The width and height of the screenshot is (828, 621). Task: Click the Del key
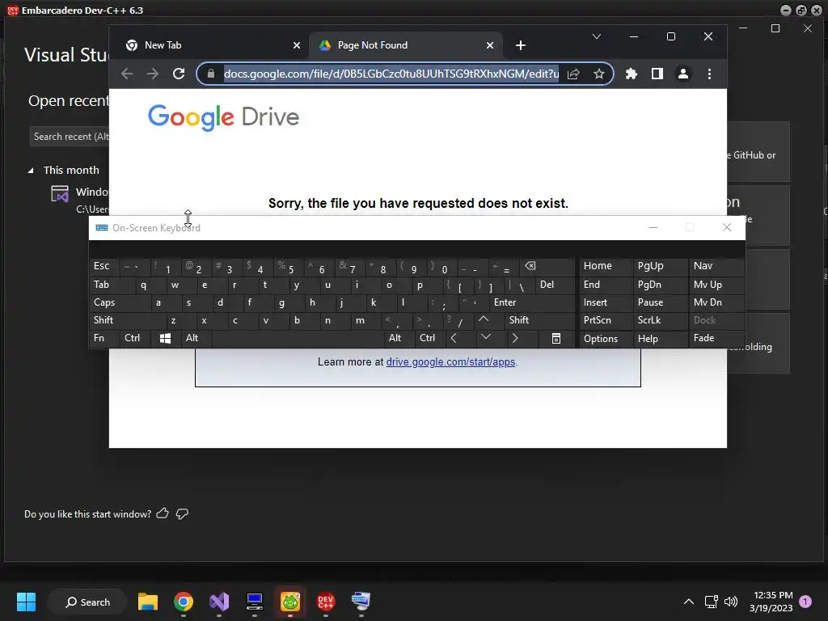[555, 285]
